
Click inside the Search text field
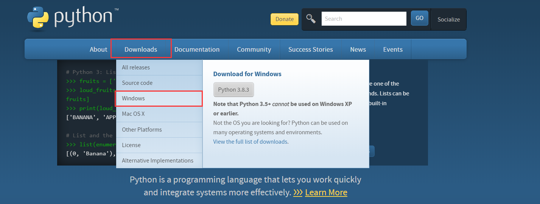pos(364,18)
